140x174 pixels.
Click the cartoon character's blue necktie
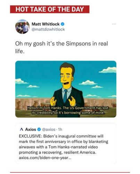click(65, 96)
